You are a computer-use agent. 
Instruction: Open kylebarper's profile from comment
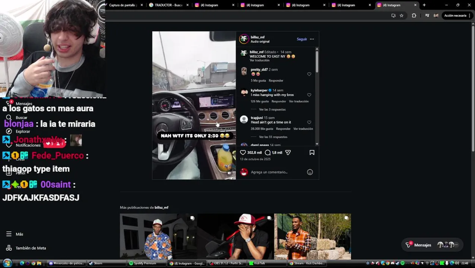click(x=259, y=90)
